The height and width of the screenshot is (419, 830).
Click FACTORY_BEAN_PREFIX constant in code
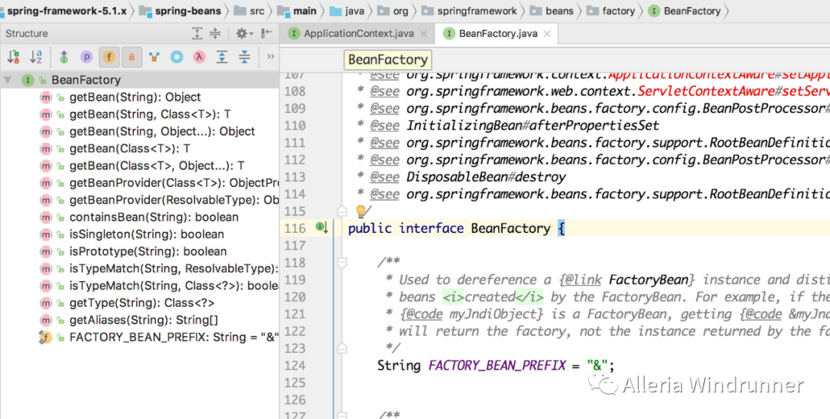point(497,365)
